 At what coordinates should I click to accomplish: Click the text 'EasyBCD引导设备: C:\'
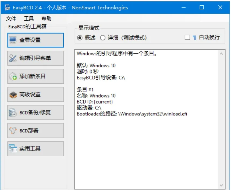[x=101, y=78]
